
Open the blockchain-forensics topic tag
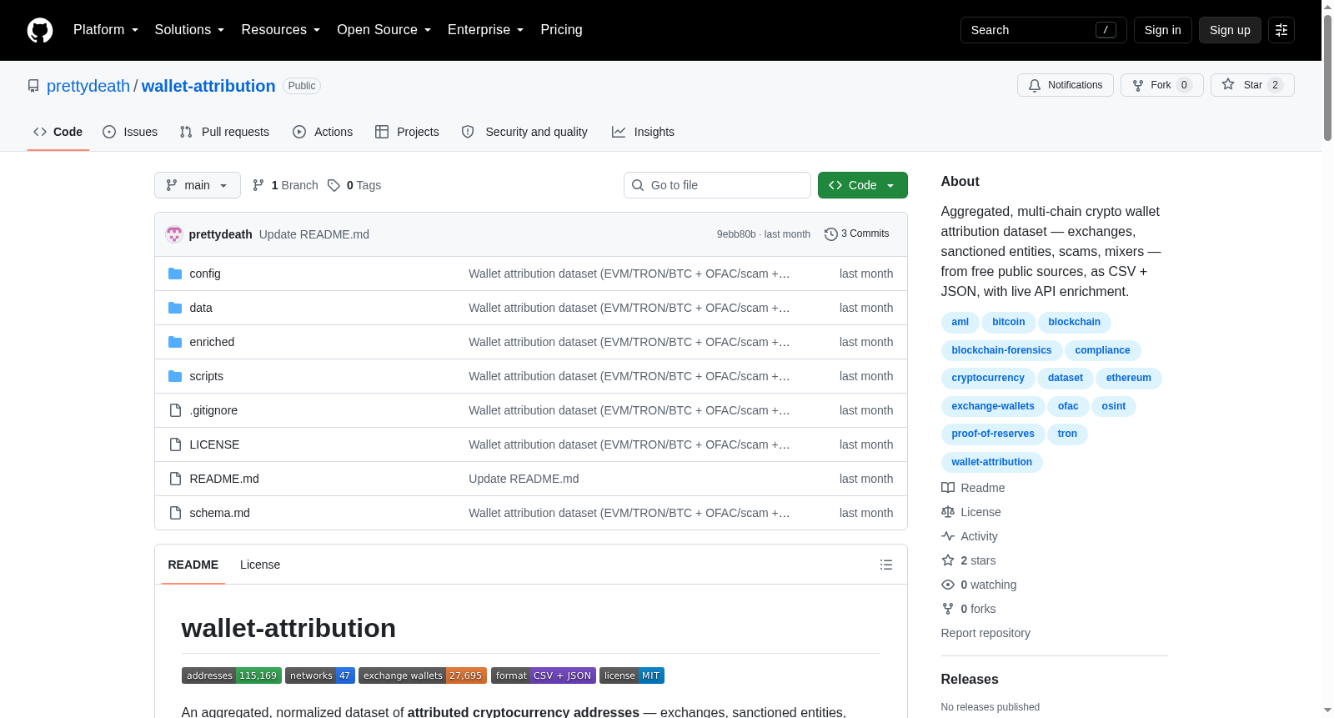coord(1001,350)
